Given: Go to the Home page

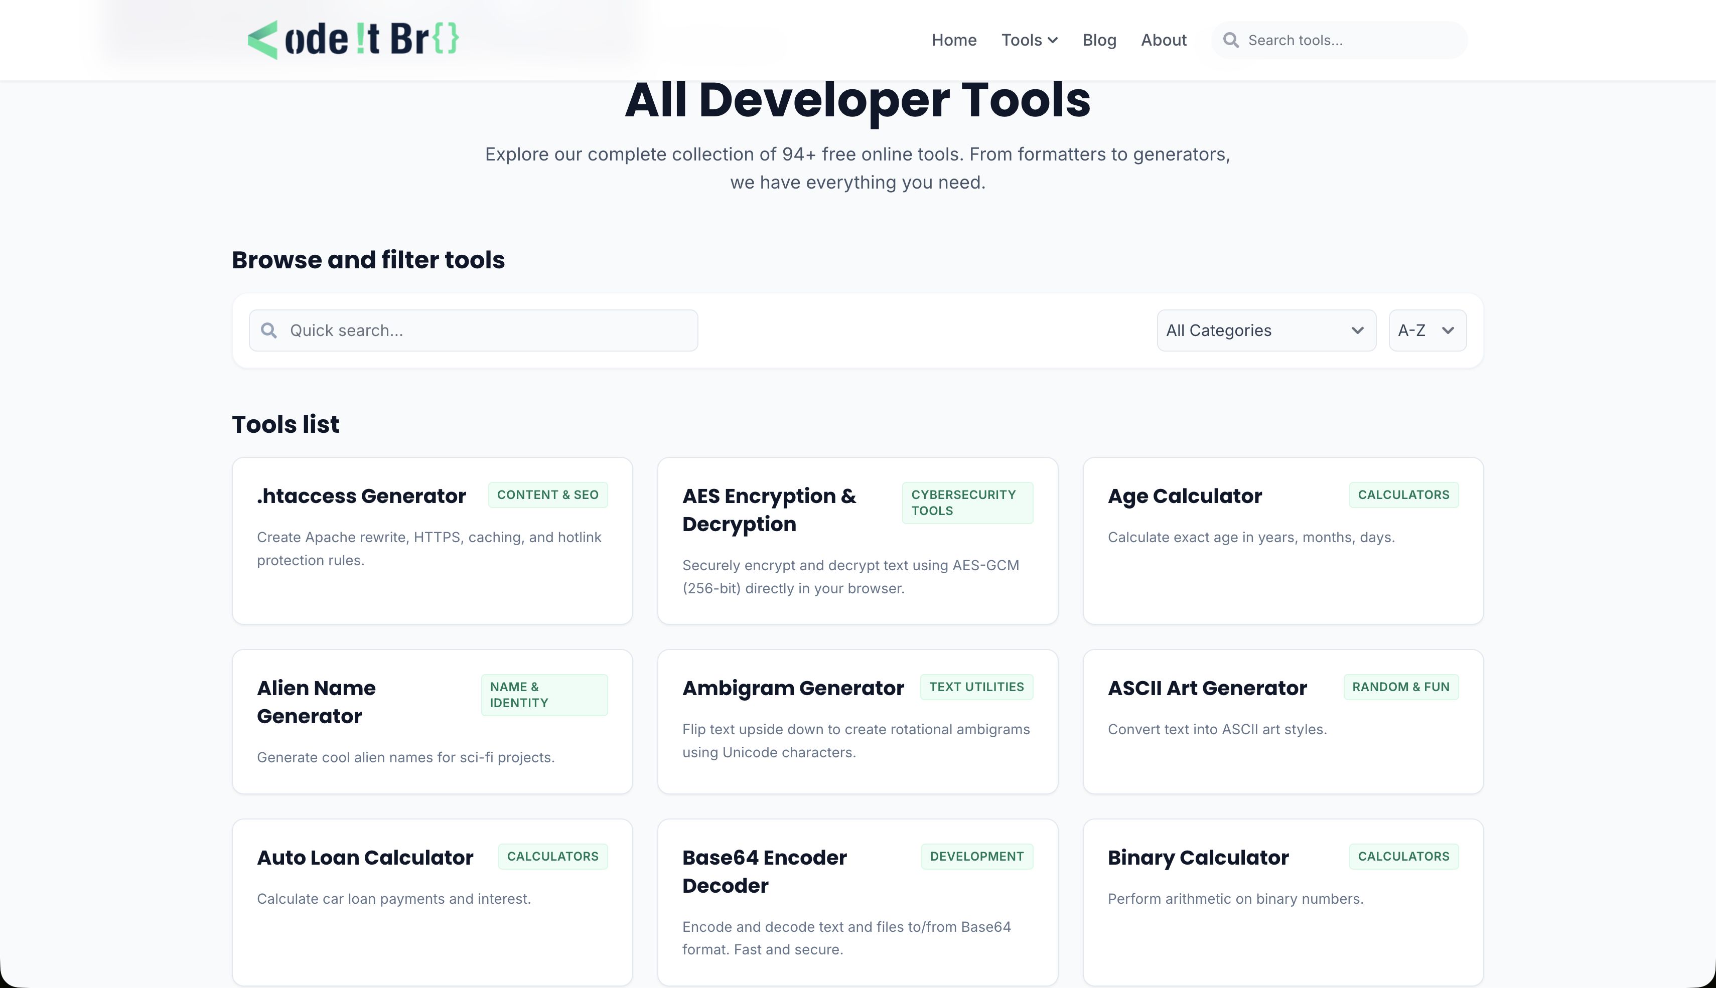Looking at the screenshot, I should (x=953, y=40).
